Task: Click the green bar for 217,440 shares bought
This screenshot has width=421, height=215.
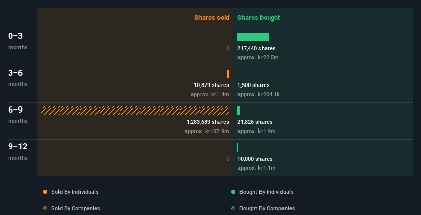Action: click(253, 37)
